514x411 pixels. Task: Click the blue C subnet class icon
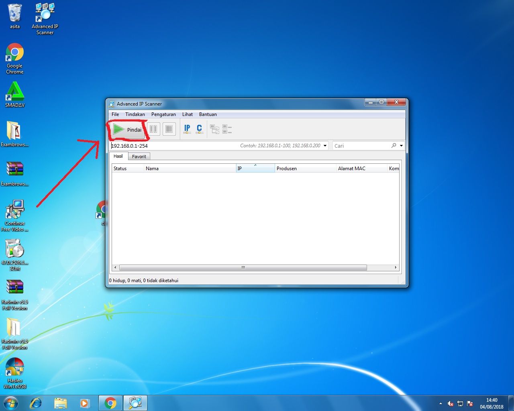[199, 129]
